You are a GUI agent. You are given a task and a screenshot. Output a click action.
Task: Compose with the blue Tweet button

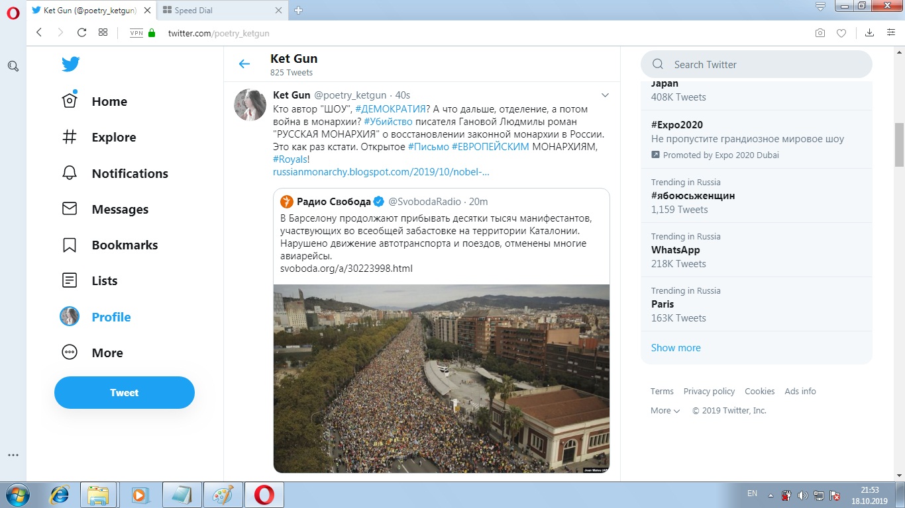[x=124, y=392]
